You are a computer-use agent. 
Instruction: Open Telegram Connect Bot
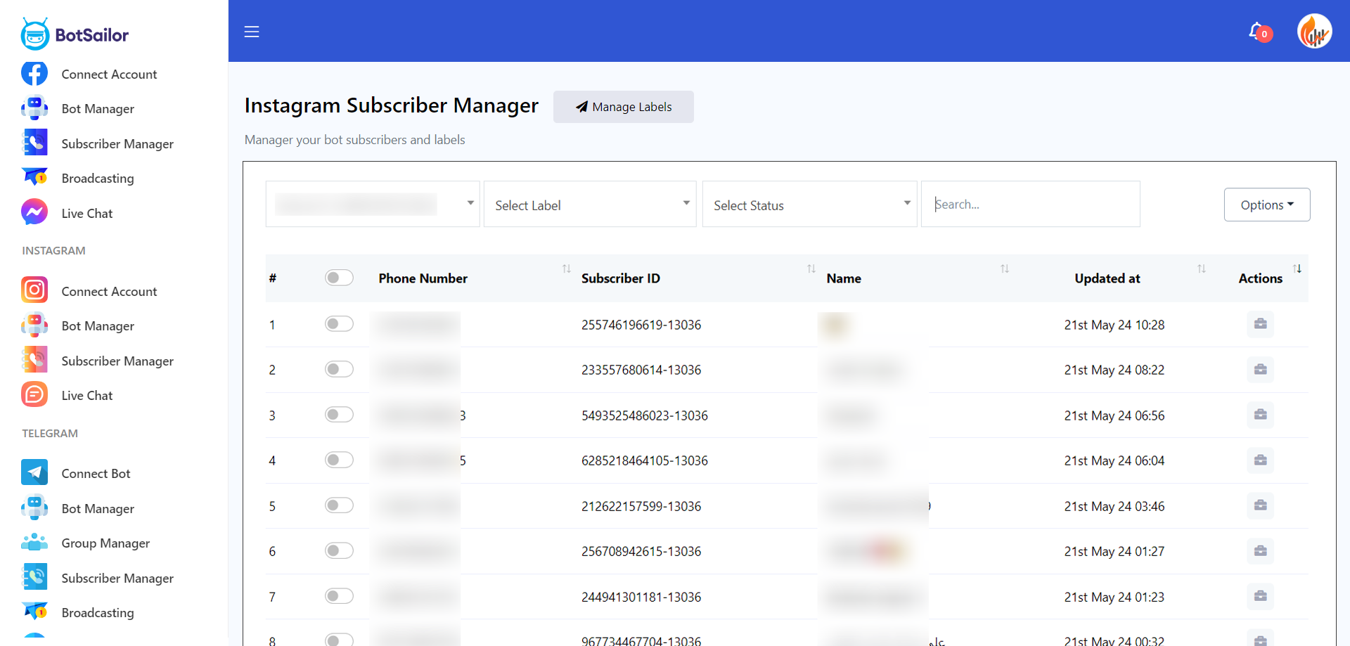[x=95, y=473]
